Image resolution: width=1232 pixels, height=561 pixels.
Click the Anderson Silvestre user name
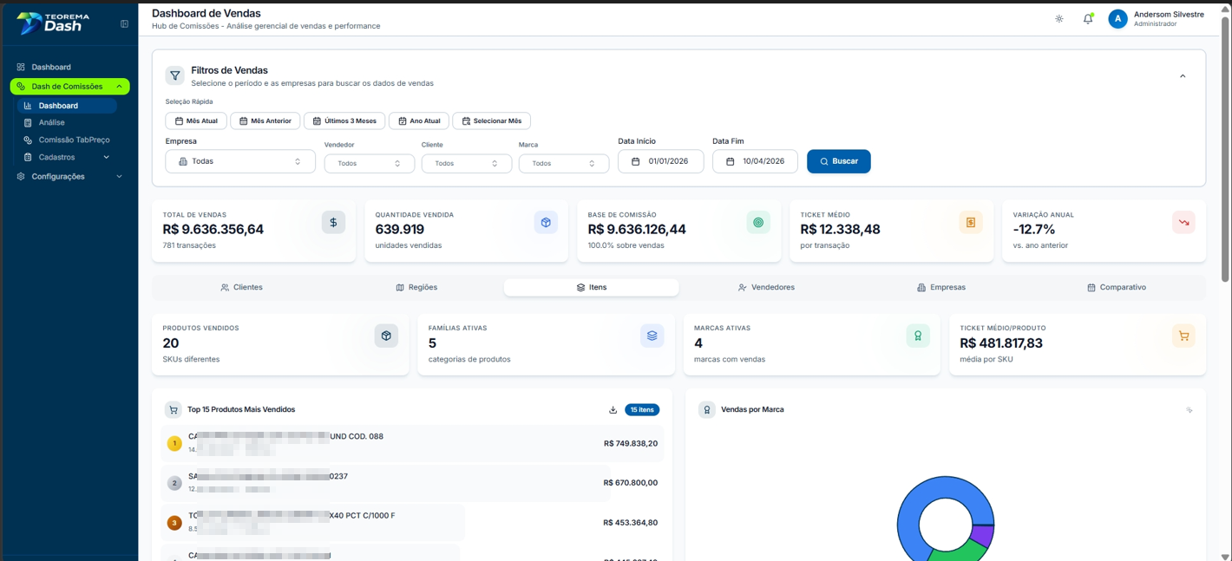pyautogui.click(x=1169, y=15)
